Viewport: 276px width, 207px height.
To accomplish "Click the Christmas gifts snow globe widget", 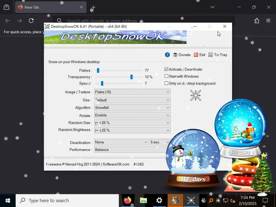I will 240,128.
